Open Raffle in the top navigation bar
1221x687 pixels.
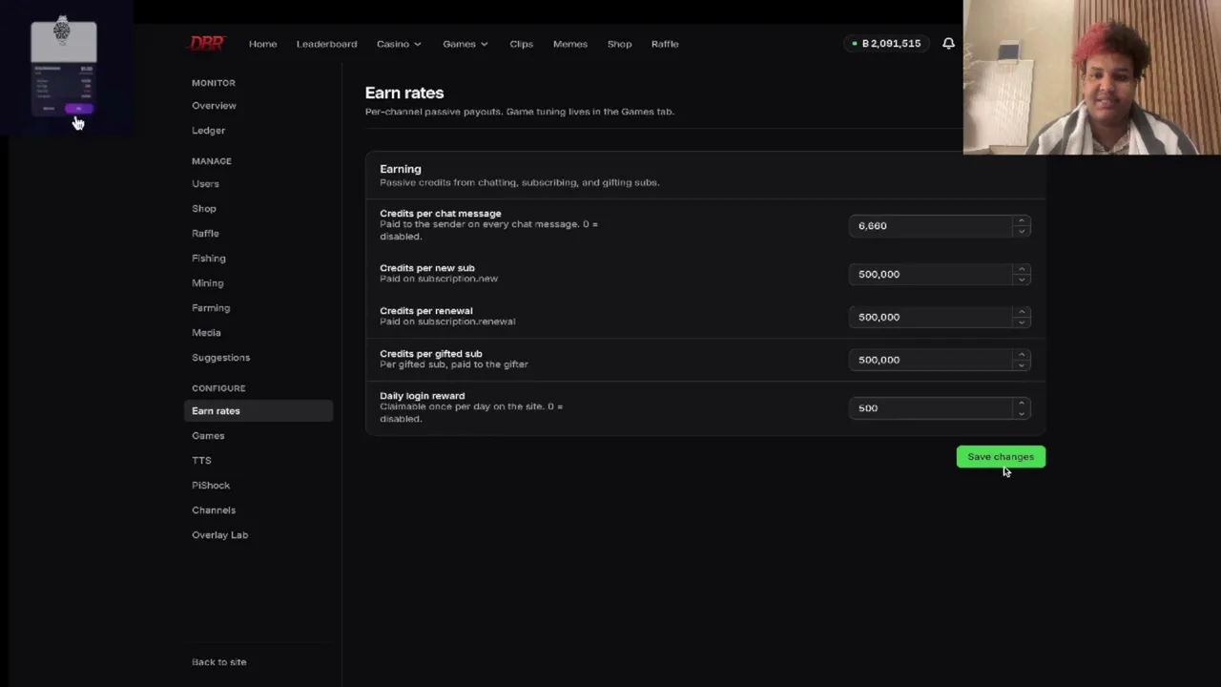665,44
